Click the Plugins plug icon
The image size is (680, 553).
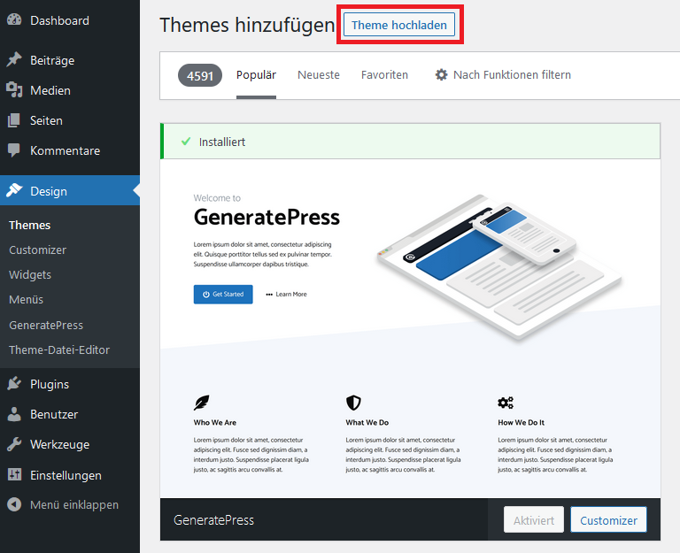click(14, 384)
